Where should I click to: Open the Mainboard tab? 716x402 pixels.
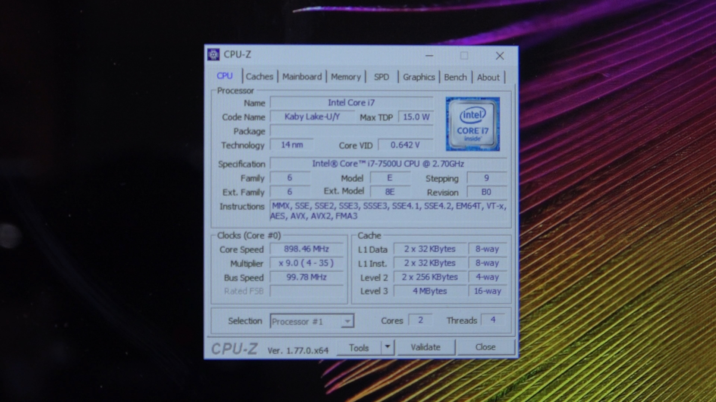click(302, 77)
